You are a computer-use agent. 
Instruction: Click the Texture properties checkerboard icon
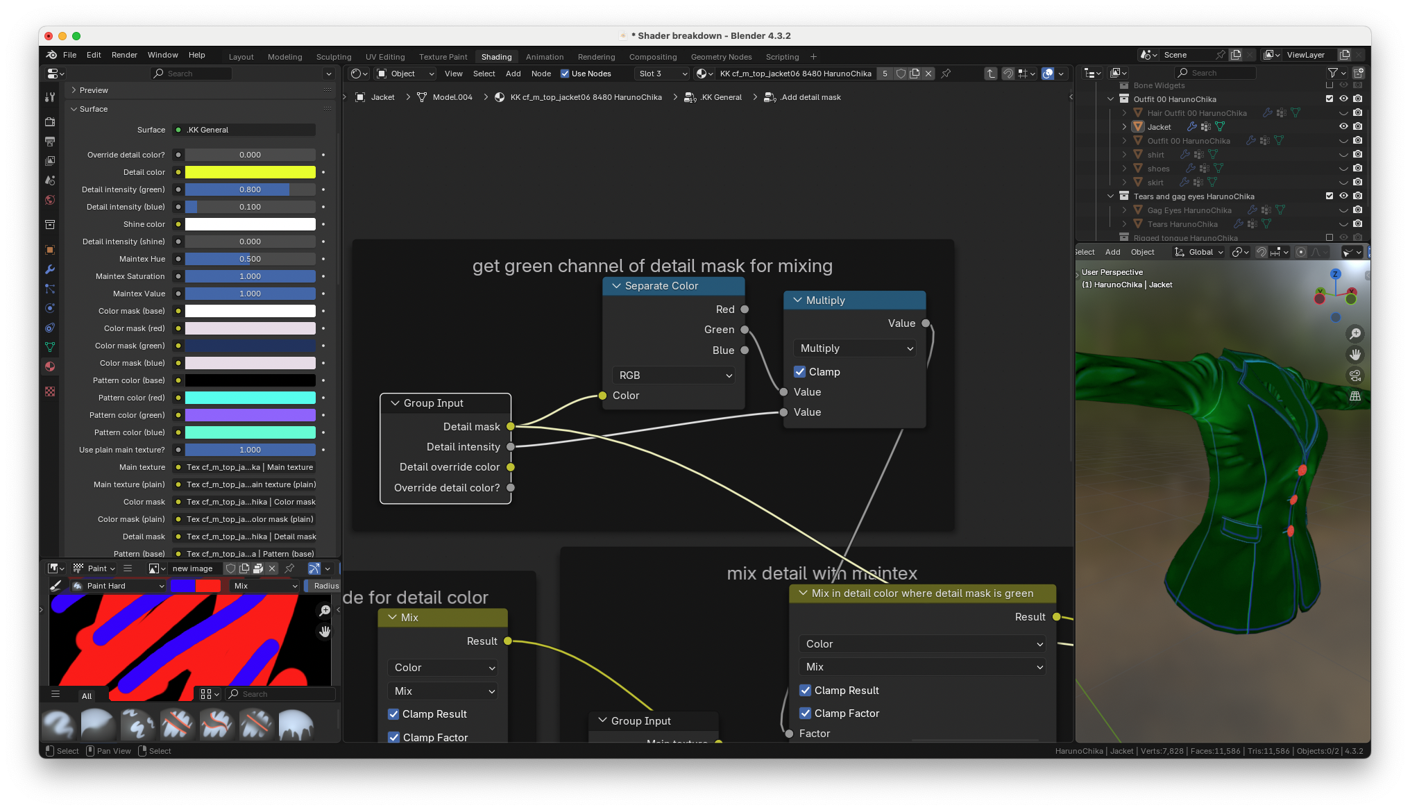tap(50, 391)
